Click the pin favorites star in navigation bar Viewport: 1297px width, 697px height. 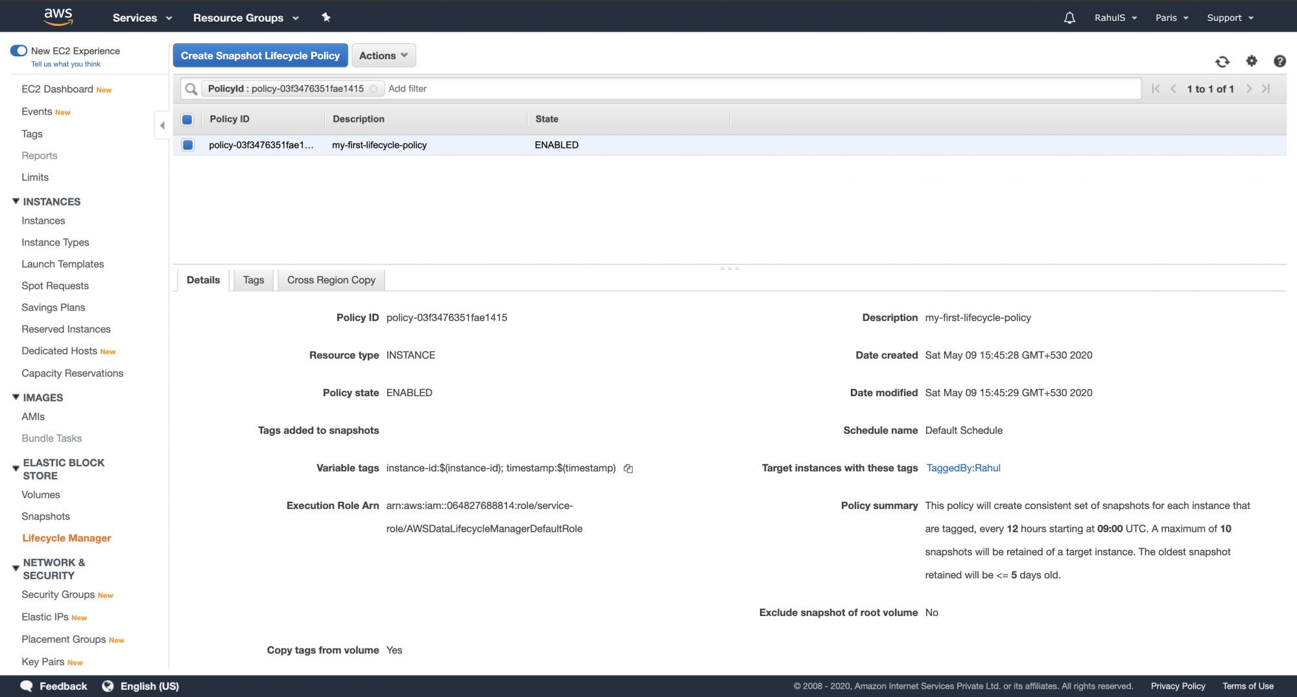326,18
